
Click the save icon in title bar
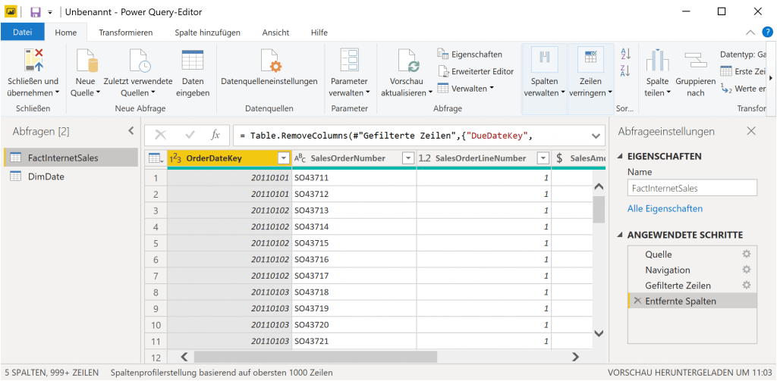tap(36, 12)
